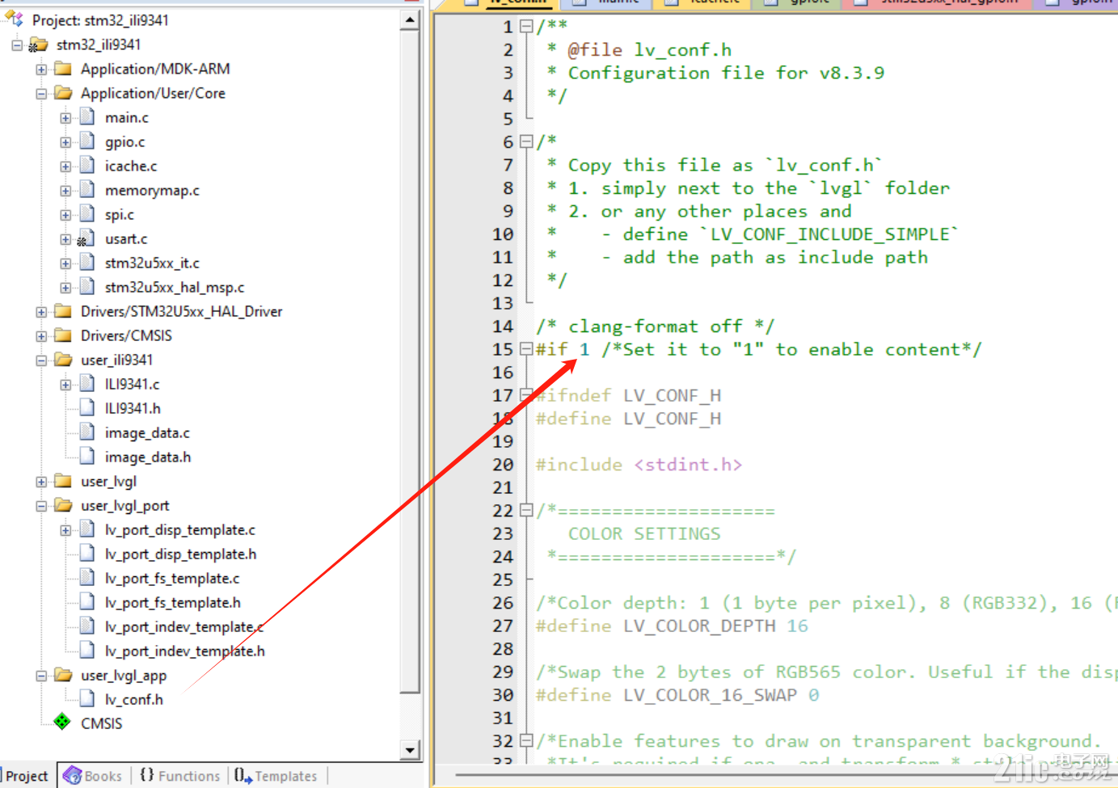Select gpio.c file icon
The image size is (1118, 788).
pos(87,141)
